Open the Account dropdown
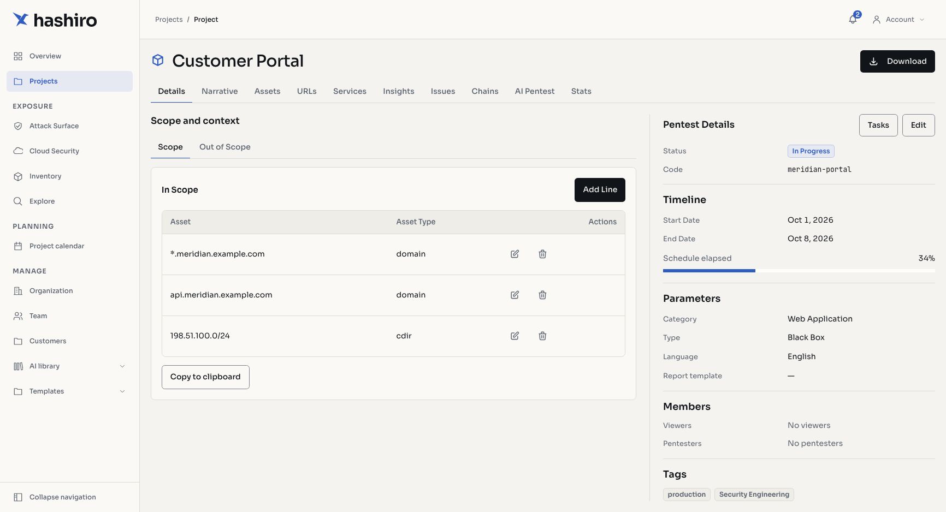946x512 pixels. (x=898, y=20)
